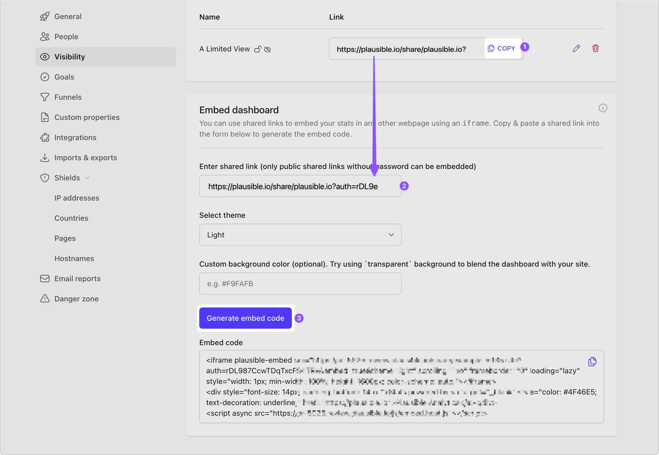Click the envelope Email reports icon
This screenshot has height=455, width=659.
[45, 279]
